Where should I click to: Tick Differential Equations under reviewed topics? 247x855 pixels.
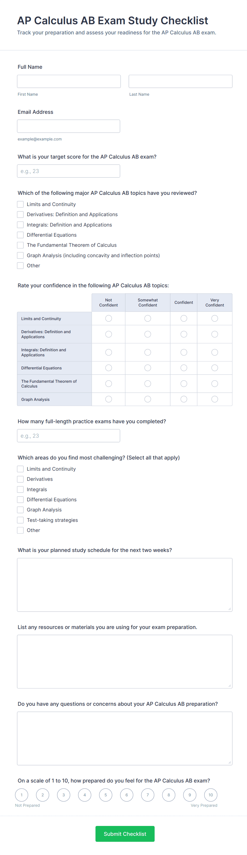[20, 235]
